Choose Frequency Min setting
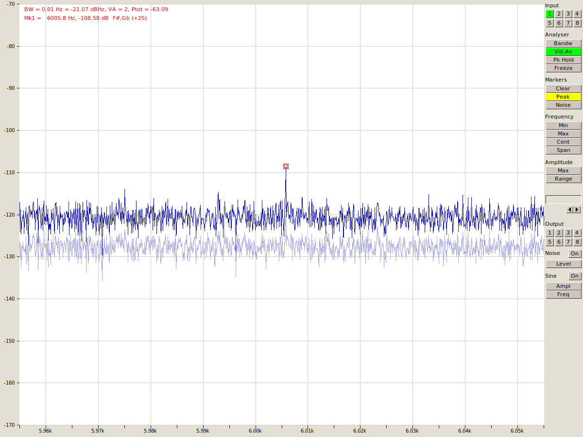This screenshot has width=583, height=437. click(x=563, y=125)
